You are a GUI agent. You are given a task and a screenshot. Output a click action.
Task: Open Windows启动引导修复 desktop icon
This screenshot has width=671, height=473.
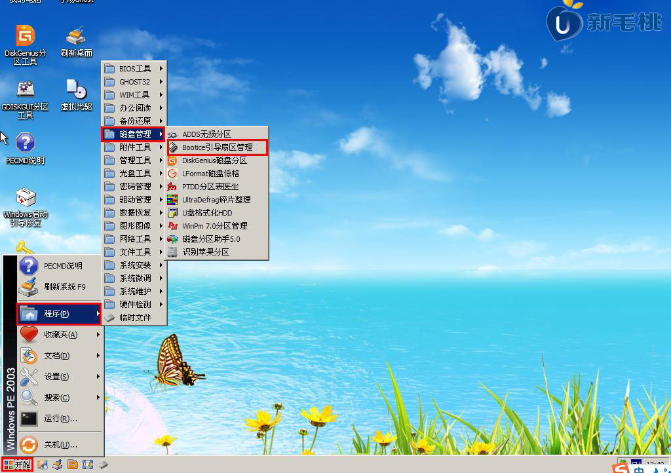coord(26,207)
